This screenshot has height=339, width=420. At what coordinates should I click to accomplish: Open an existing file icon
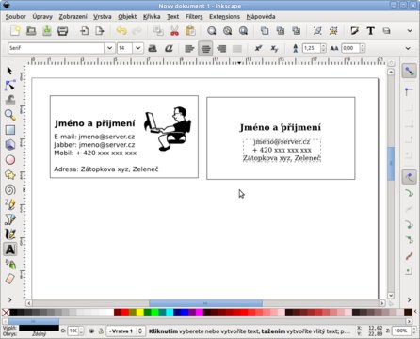(x=31, y=31)
